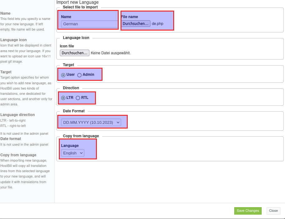This screenshot has height=219, width=285.
Task: Click the 'Copy from language' help heading in sidebar
Action: pos(18,155)
